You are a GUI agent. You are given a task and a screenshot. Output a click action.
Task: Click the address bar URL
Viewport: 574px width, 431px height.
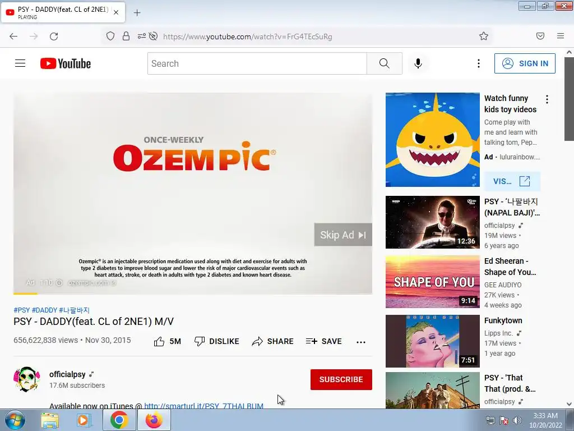[x=247, y=36]
